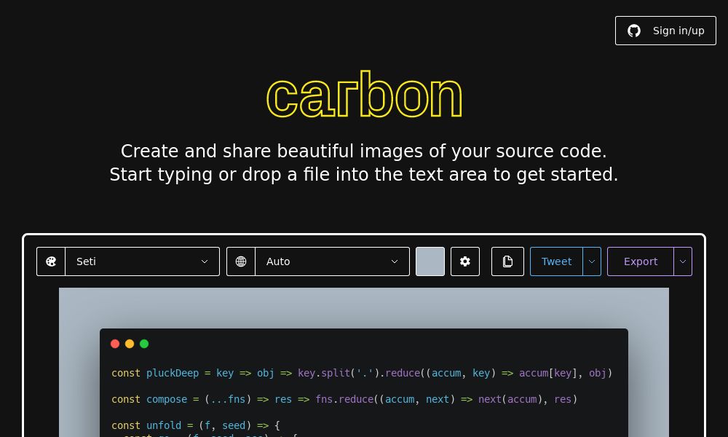Click the GitHub logo in Sign in/up

(634, 31)
